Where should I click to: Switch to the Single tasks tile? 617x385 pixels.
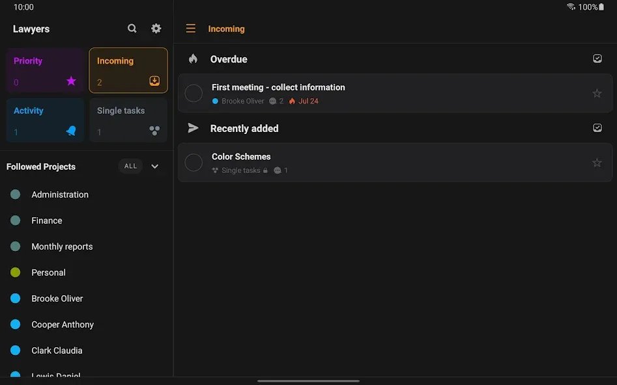click(128, 120)
